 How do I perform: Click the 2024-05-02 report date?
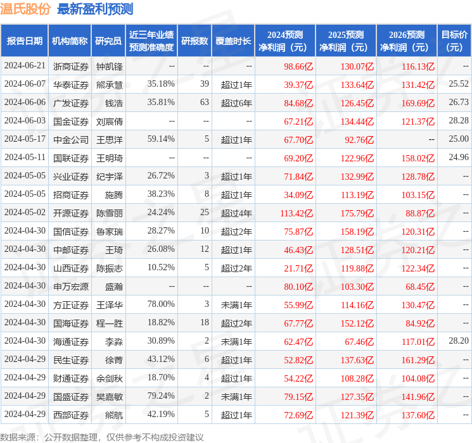(x=25, y=212)
